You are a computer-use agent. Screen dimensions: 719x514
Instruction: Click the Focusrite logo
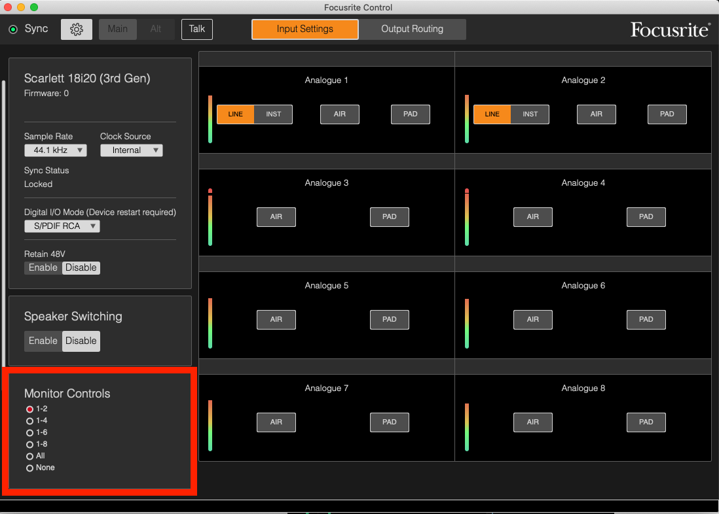coord(669,29)
